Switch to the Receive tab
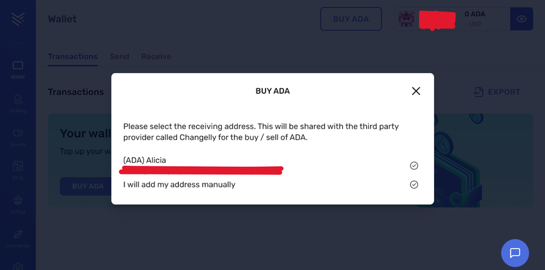Viewport: 545px width, 270px height. tap(156, 56)
